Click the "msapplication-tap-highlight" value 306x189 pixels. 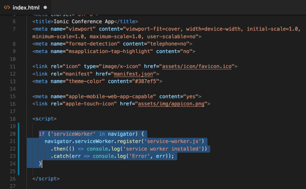coord(109,51)
